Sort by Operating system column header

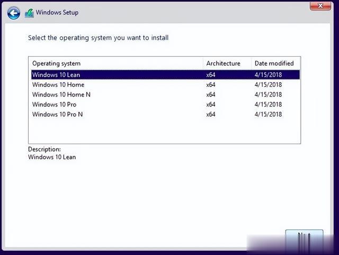[117, 64]
